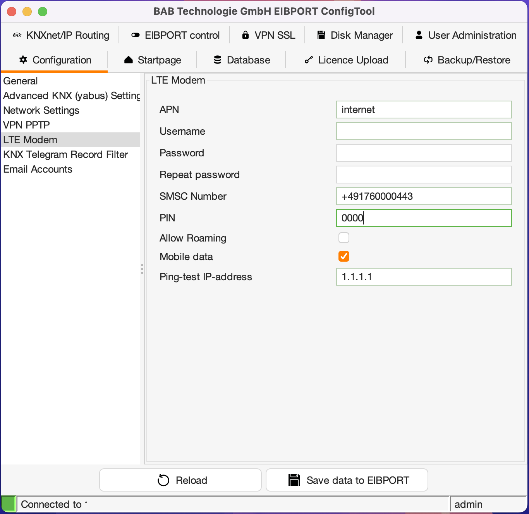Click the database stack icon

click(x=218, y=60)
